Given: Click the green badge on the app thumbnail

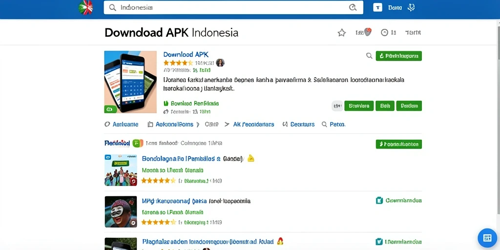Looking at the screenshot, I should tap(110, 109).
